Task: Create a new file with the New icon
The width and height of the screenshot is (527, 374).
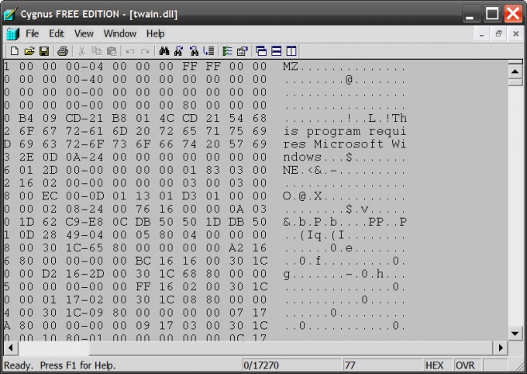Action: (15, 51)
